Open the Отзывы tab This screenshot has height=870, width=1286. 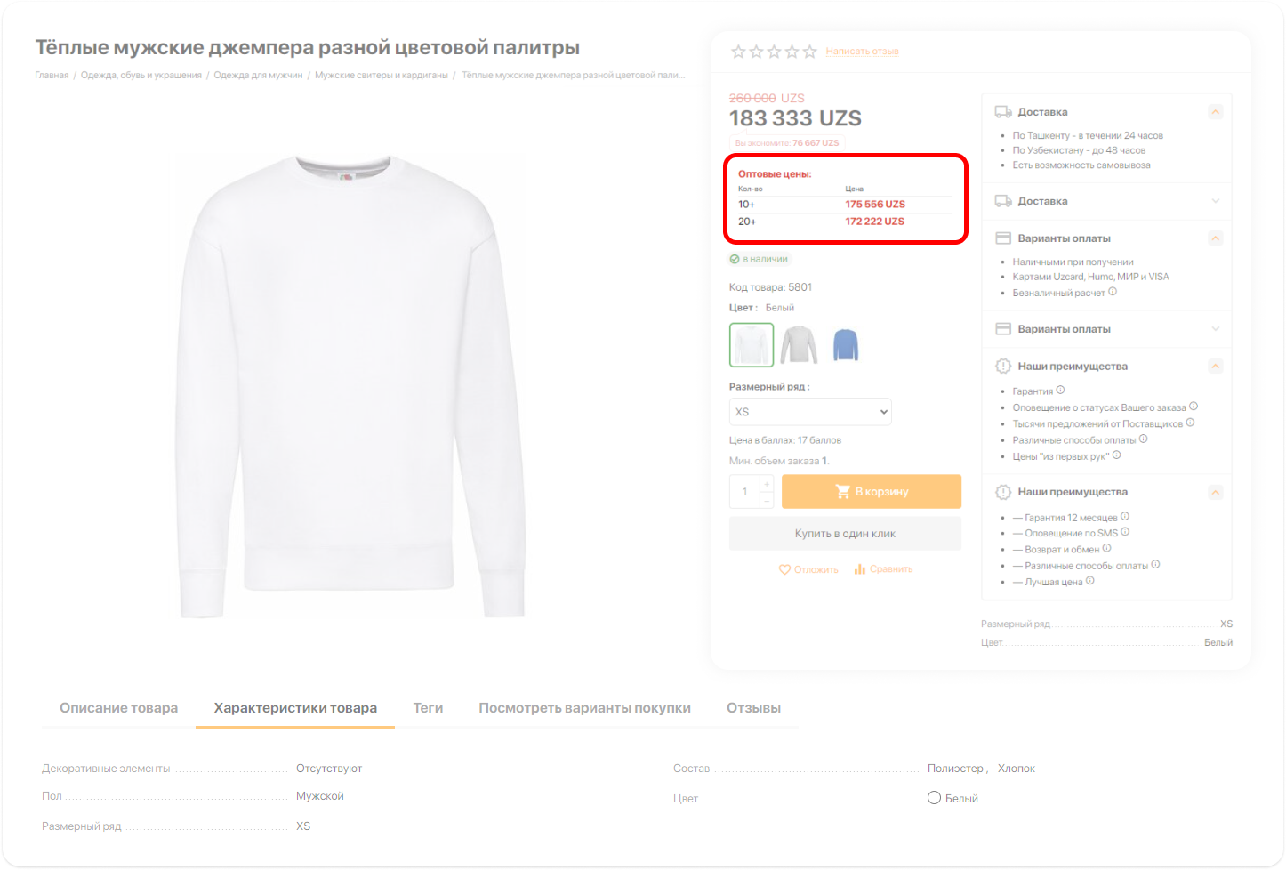pos(753,708)
